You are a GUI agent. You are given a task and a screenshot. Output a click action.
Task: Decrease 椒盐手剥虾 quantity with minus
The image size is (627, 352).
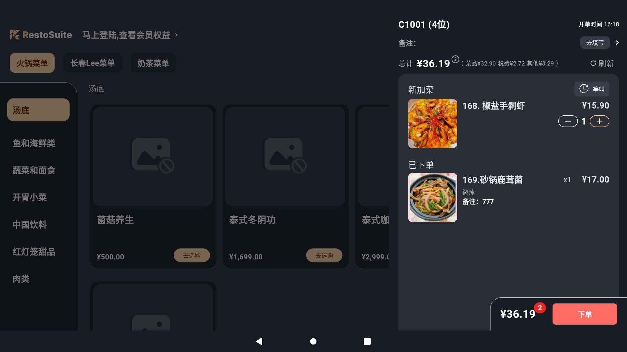[x=568, y=121]
